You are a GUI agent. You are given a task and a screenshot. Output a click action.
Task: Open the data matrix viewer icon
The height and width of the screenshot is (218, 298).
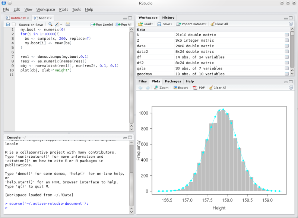click(x=287, y=46)
